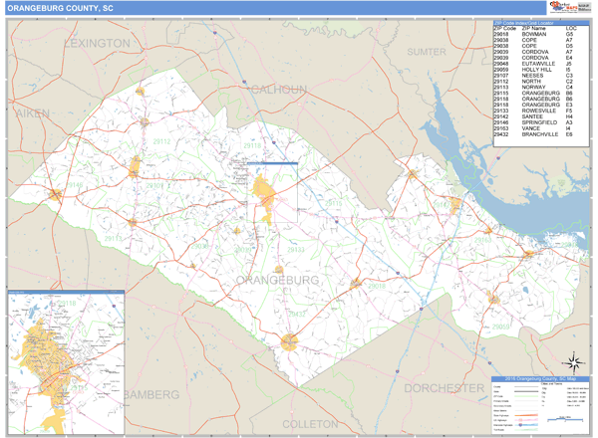Click the 29018 ZIP label on the map
The width and height of the screenshot is (598, 438).
coord(377,286)
